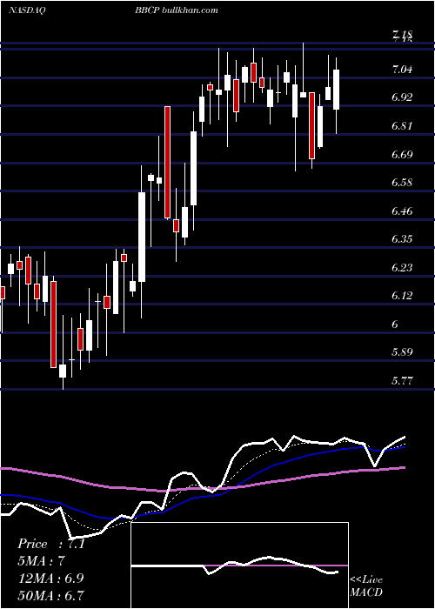Click the 6.58 price axis label

coord(402,183)
